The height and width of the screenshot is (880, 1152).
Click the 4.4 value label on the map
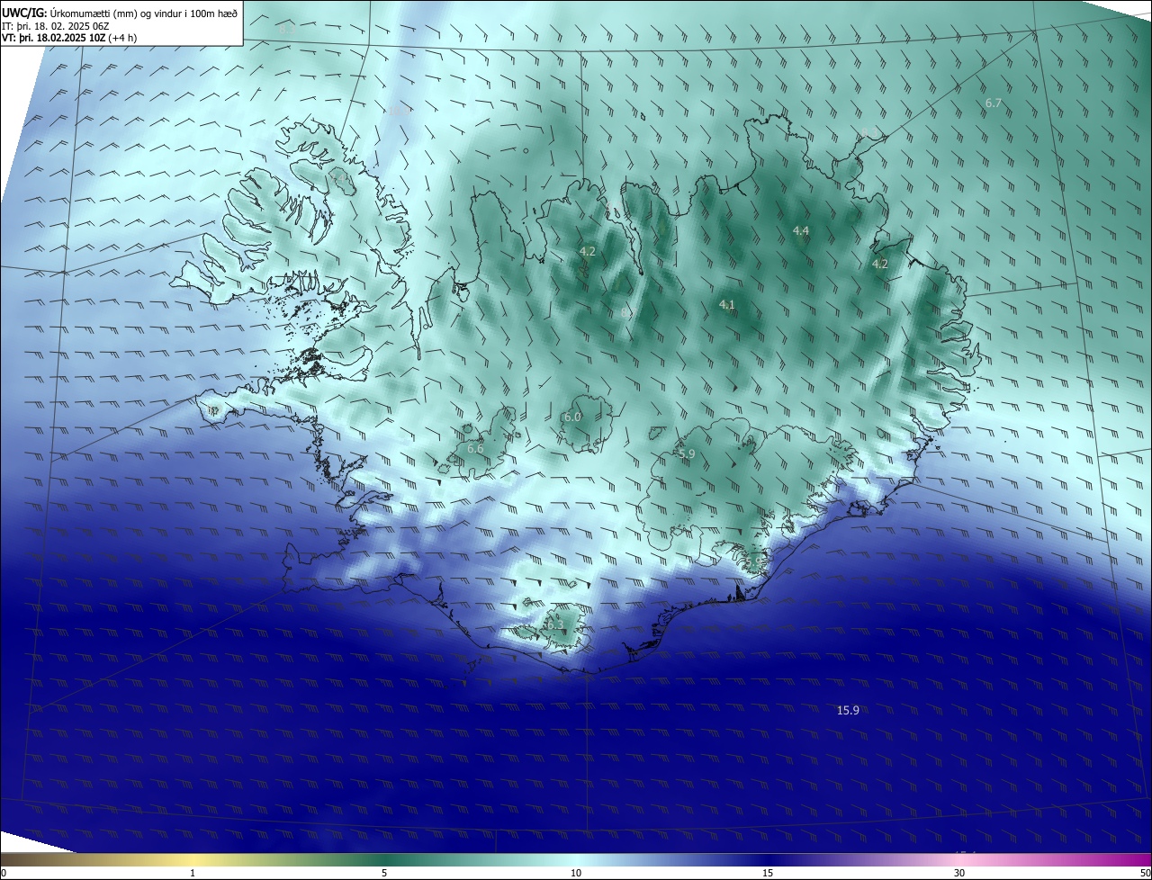tap(800, 231)
